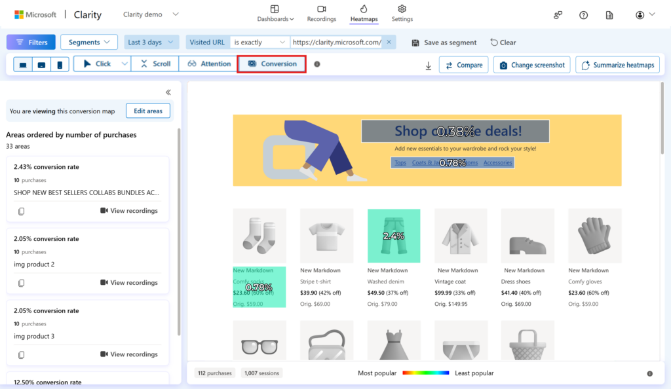The height and width of the screenshot is (389, 671).
Task: Click the popularity color gradient legend
Action: [x=425, y=373]
